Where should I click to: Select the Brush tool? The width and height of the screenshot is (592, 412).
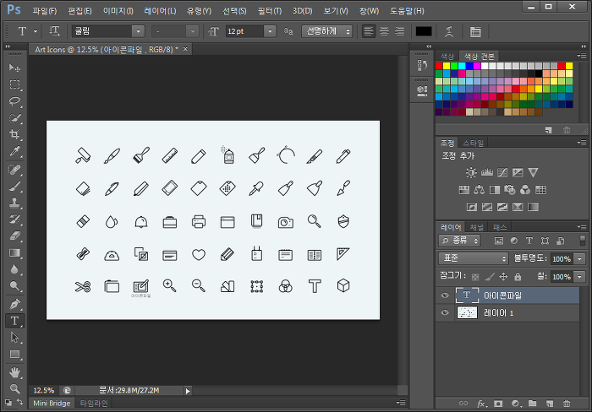[x=14, y=187]
